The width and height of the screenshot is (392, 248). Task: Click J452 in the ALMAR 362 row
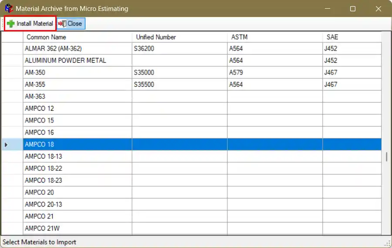(x=352, y=48)
